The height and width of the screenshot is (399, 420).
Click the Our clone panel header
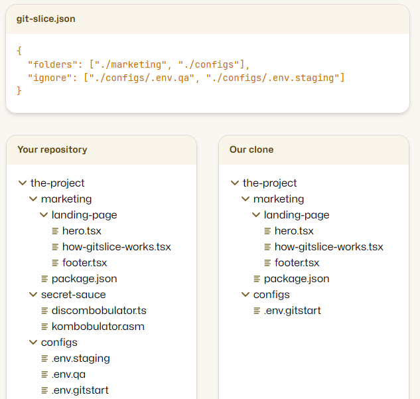[251, 149]
